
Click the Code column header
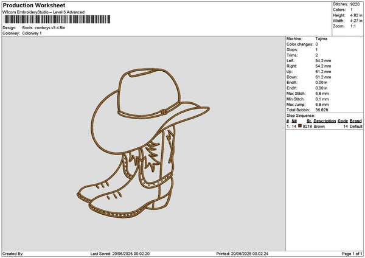(x=342, y=120)
